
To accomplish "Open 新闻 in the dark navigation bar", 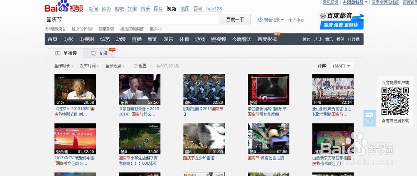I will point(152,39).
